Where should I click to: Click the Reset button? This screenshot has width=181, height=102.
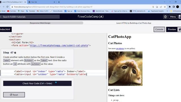14,95
